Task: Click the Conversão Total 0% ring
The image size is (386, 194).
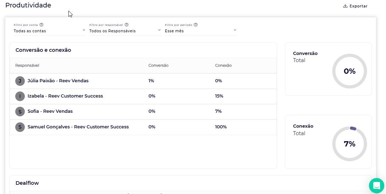Action: pyautogui.click(x=349, y=71)
